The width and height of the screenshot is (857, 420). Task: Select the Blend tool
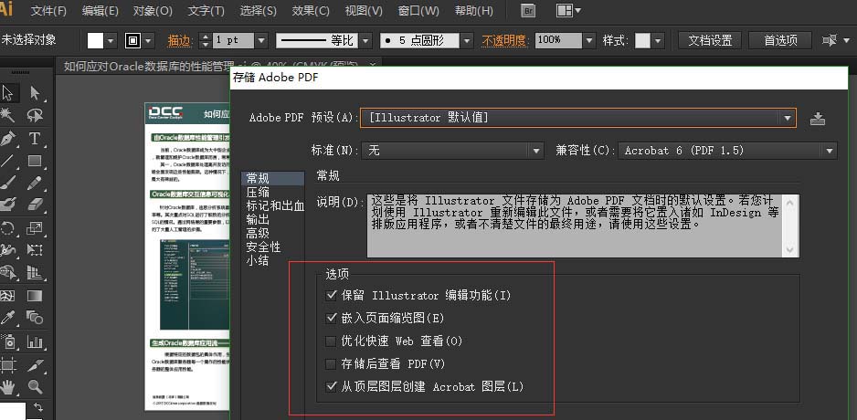[35, 318]
